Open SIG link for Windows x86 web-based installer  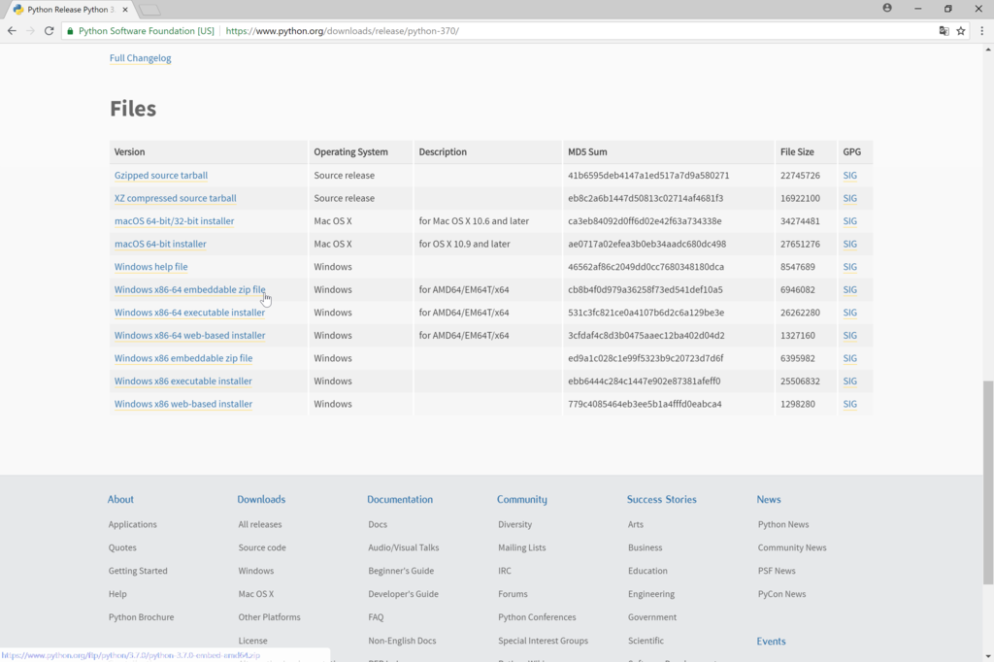point(850,403)
